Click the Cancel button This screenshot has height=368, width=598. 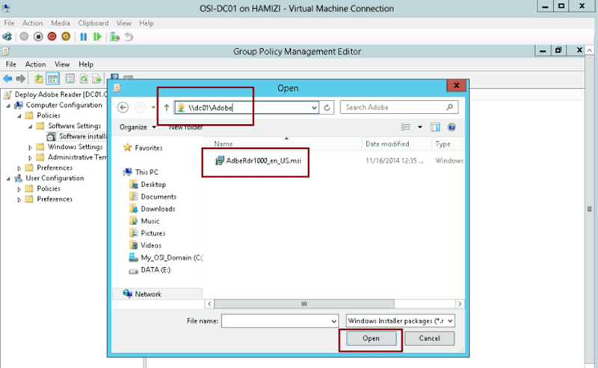tap(429, 338)
